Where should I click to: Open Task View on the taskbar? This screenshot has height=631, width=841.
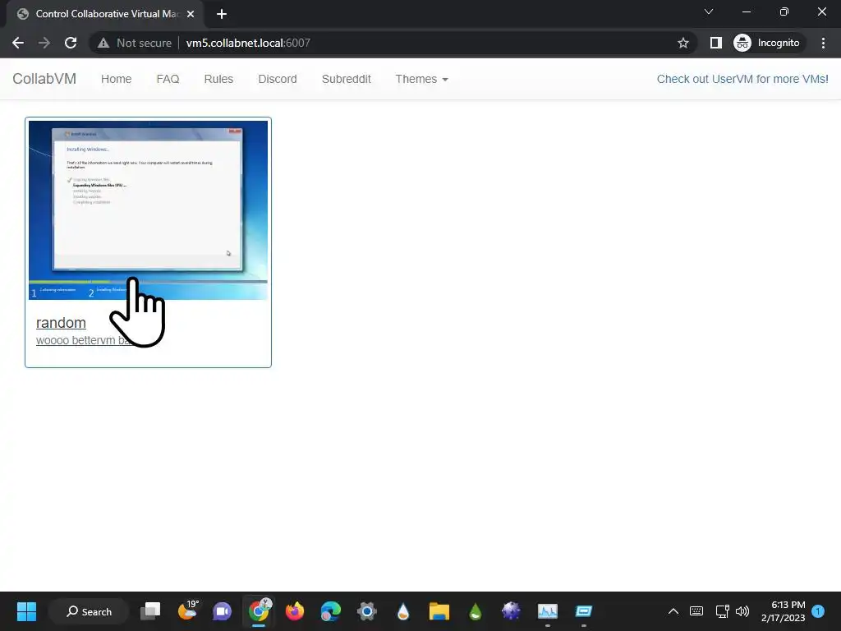[x=150, y=611]
